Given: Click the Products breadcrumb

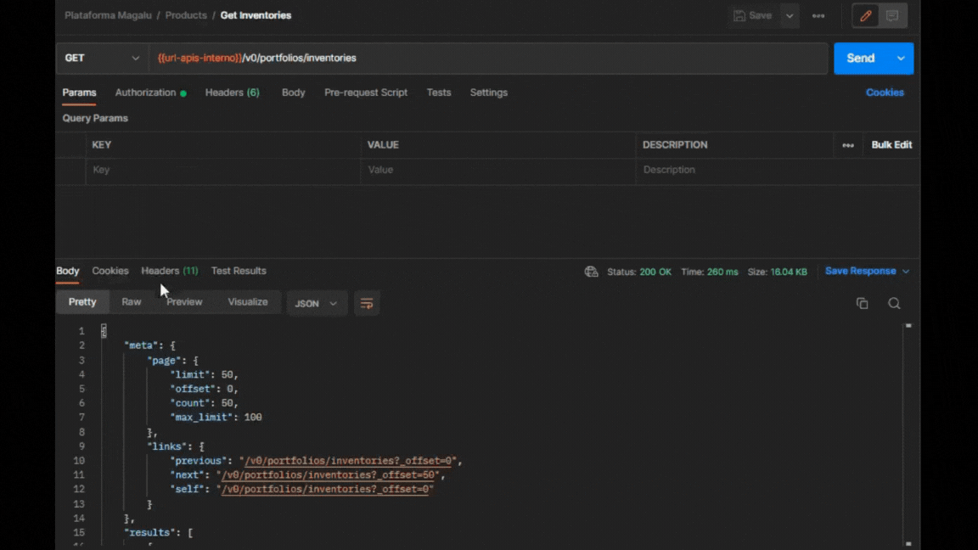Looking at the screenshot, I should (186, 15).
